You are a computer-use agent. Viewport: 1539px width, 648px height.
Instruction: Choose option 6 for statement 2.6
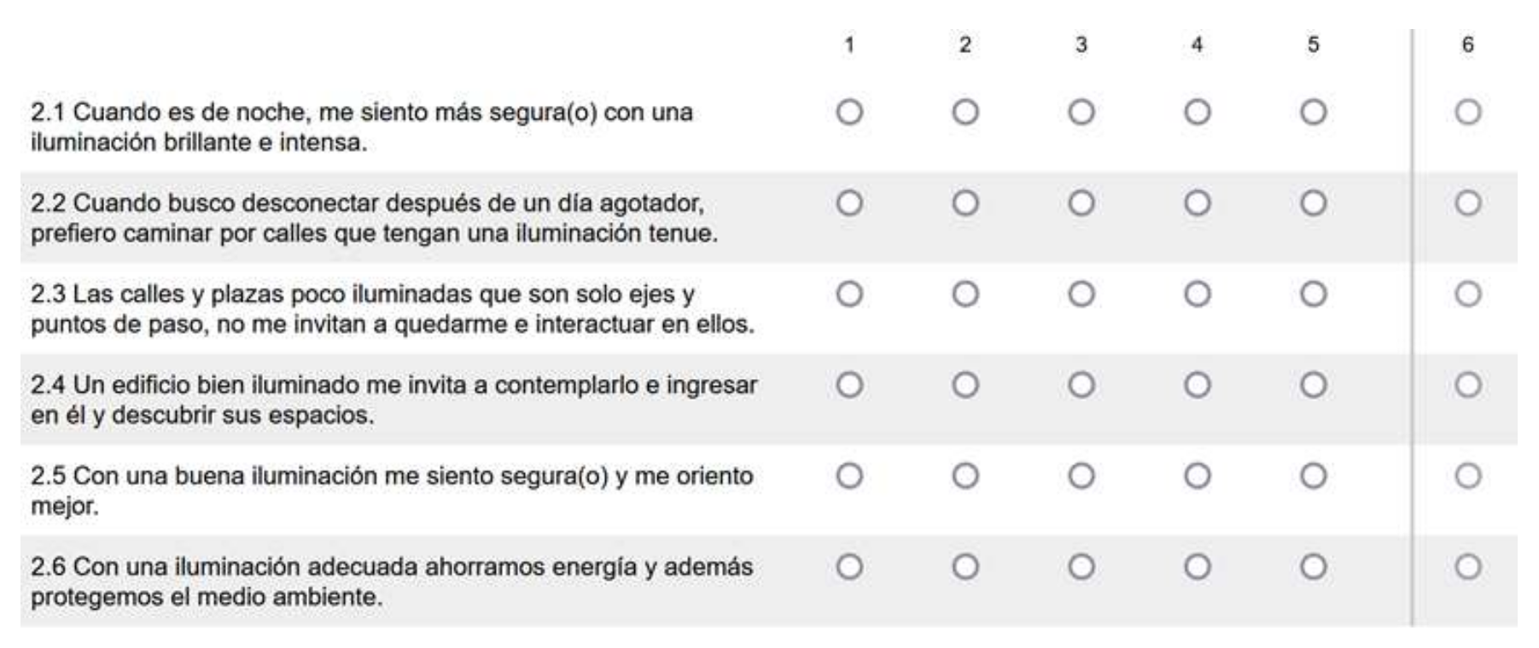1467,567
